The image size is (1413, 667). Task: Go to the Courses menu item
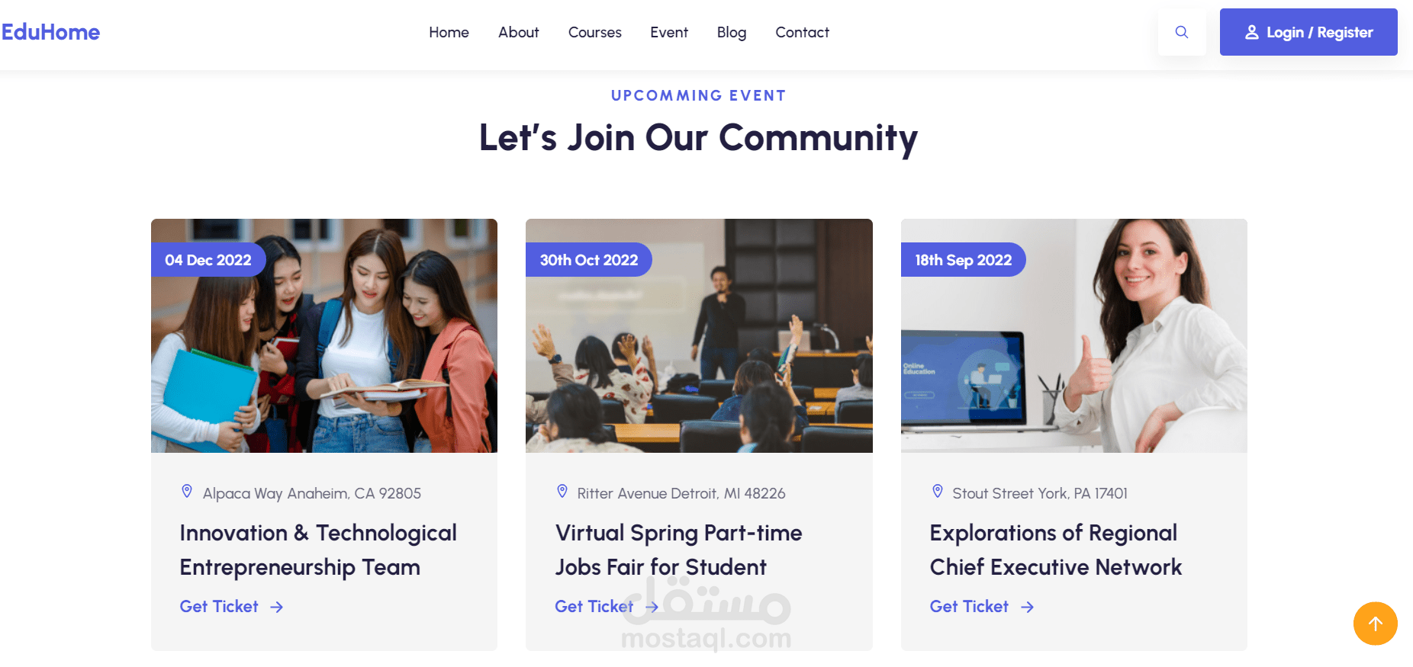(595, 32)
